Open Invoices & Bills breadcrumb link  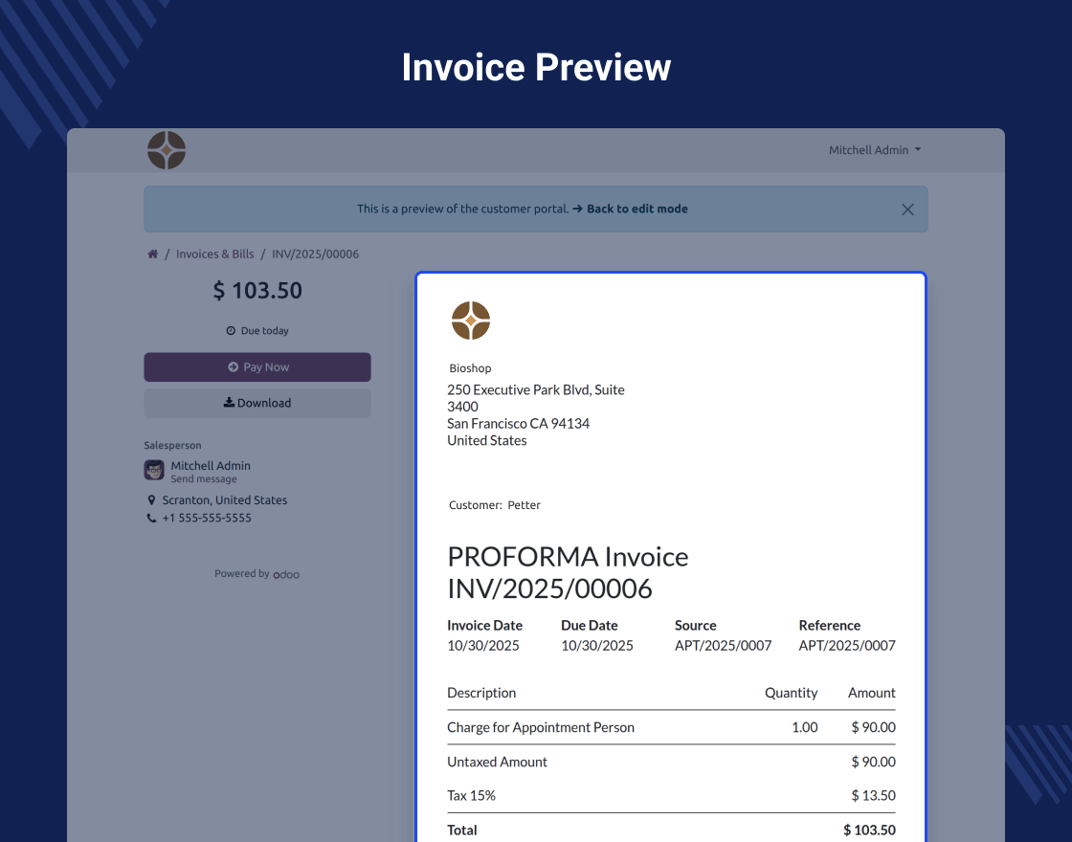215,255
